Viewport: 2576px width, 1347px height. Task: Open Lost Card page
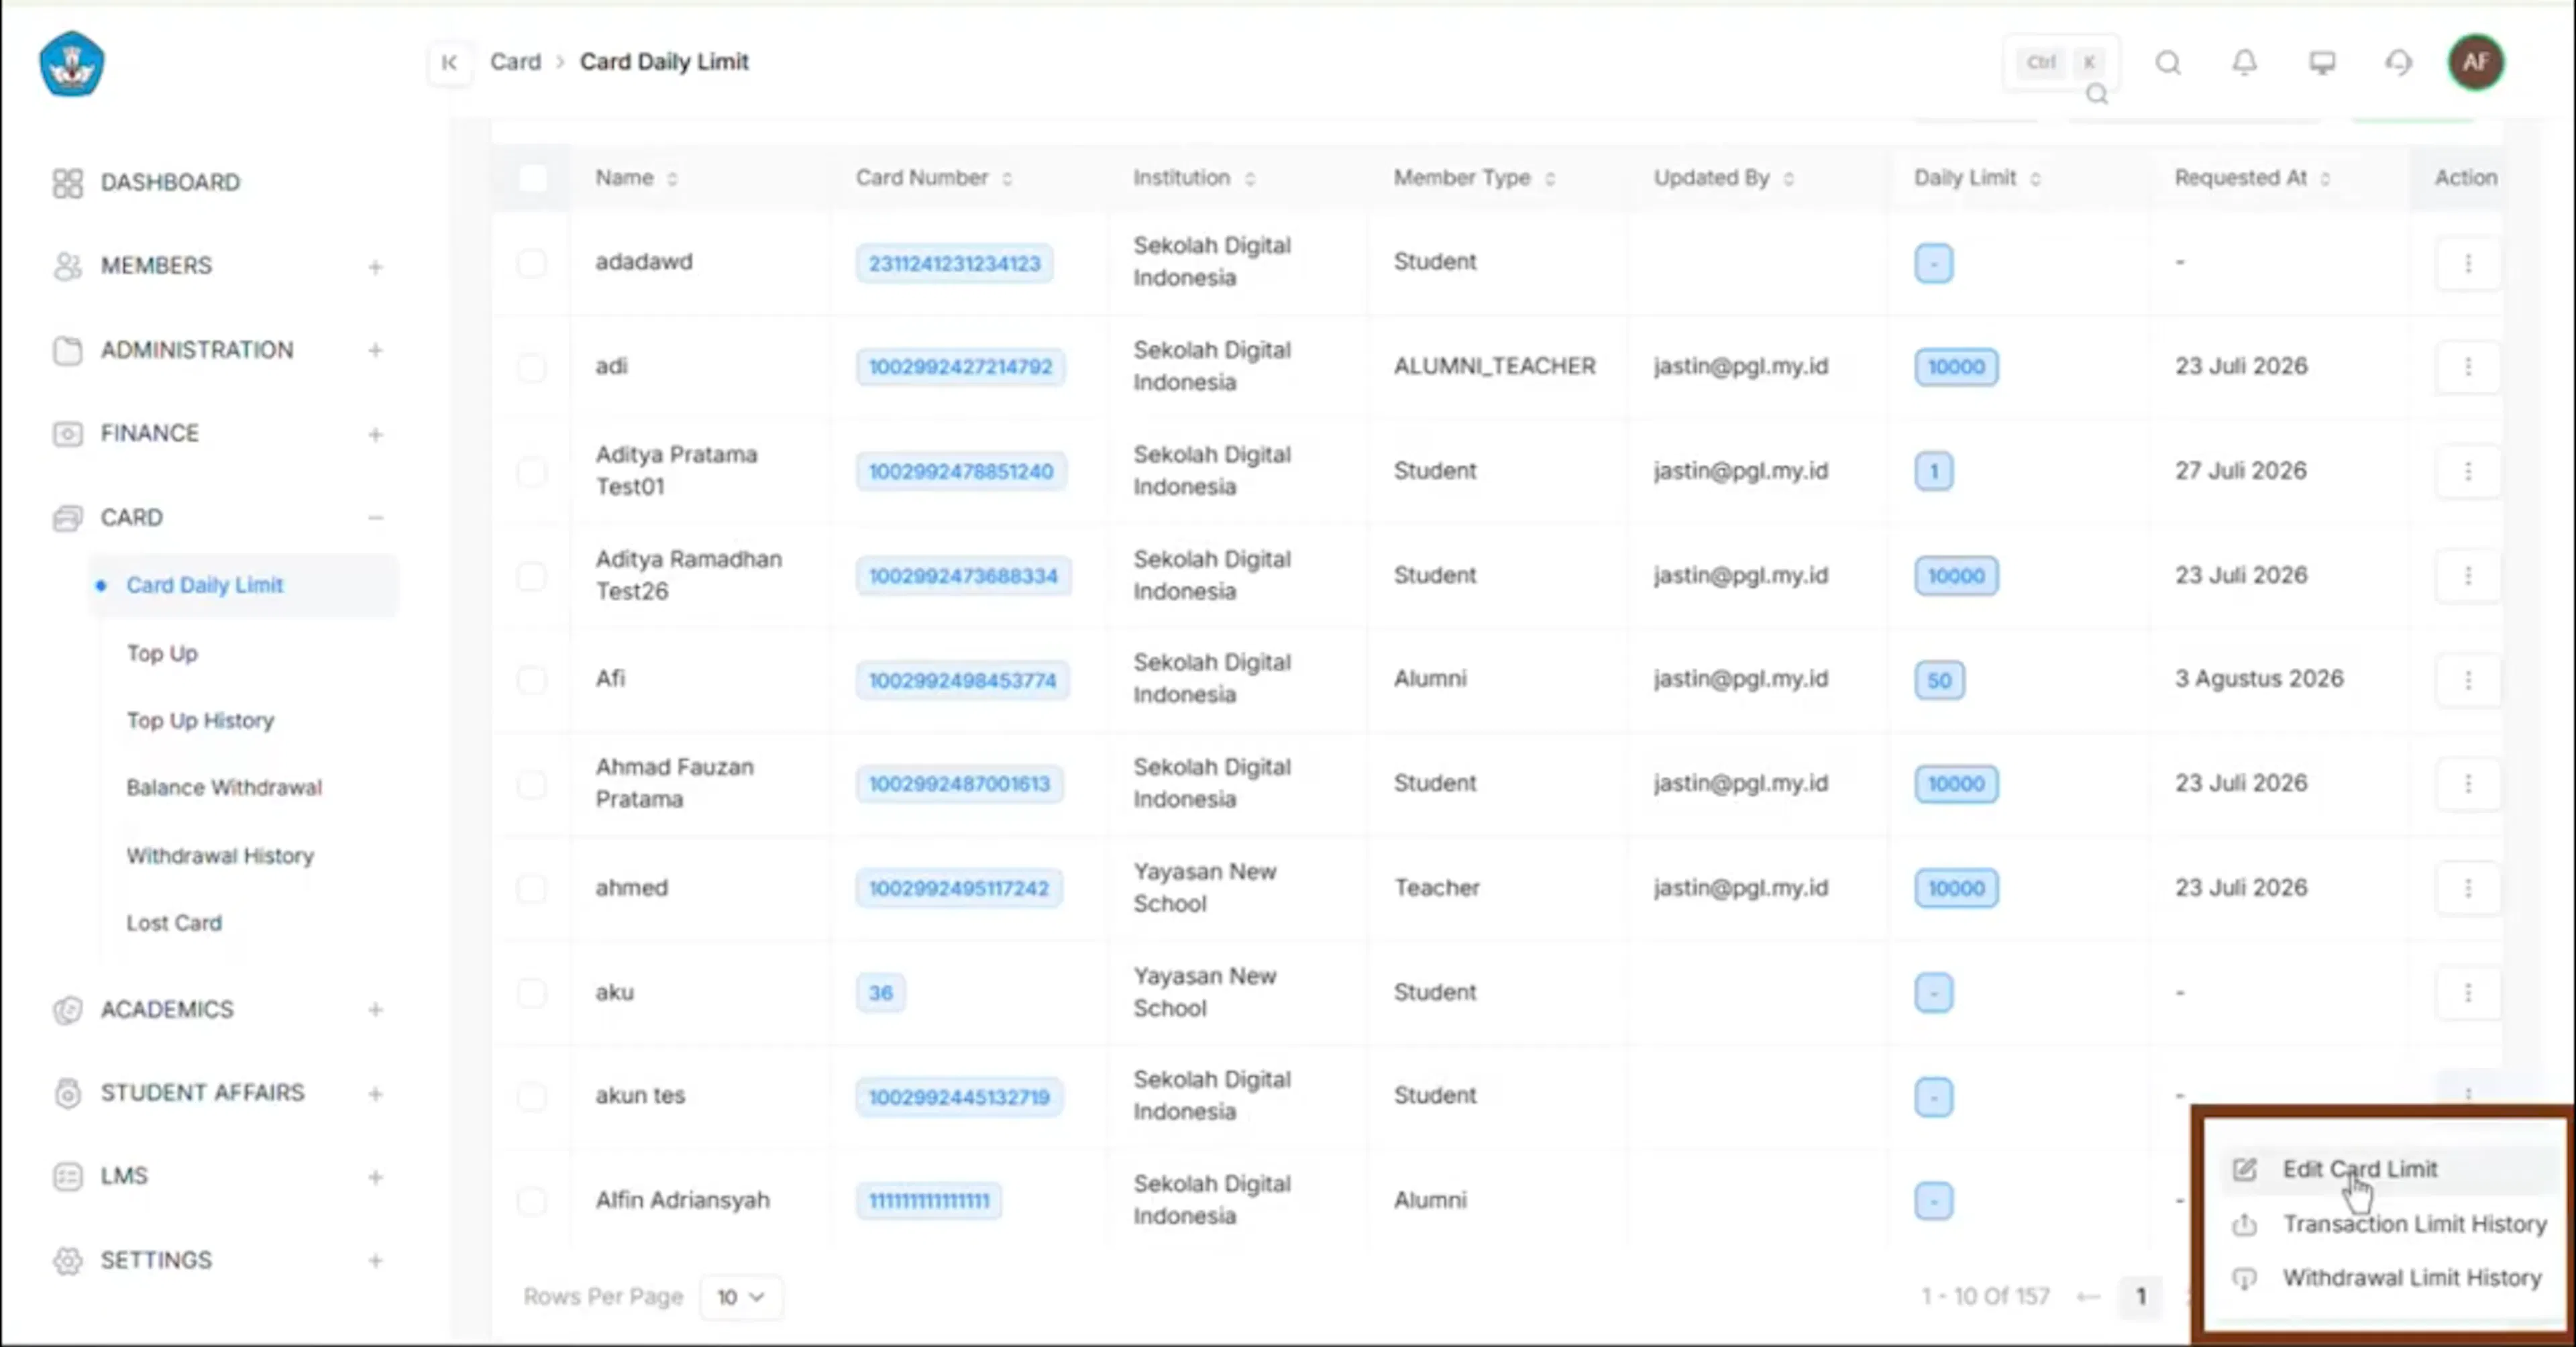174,923
